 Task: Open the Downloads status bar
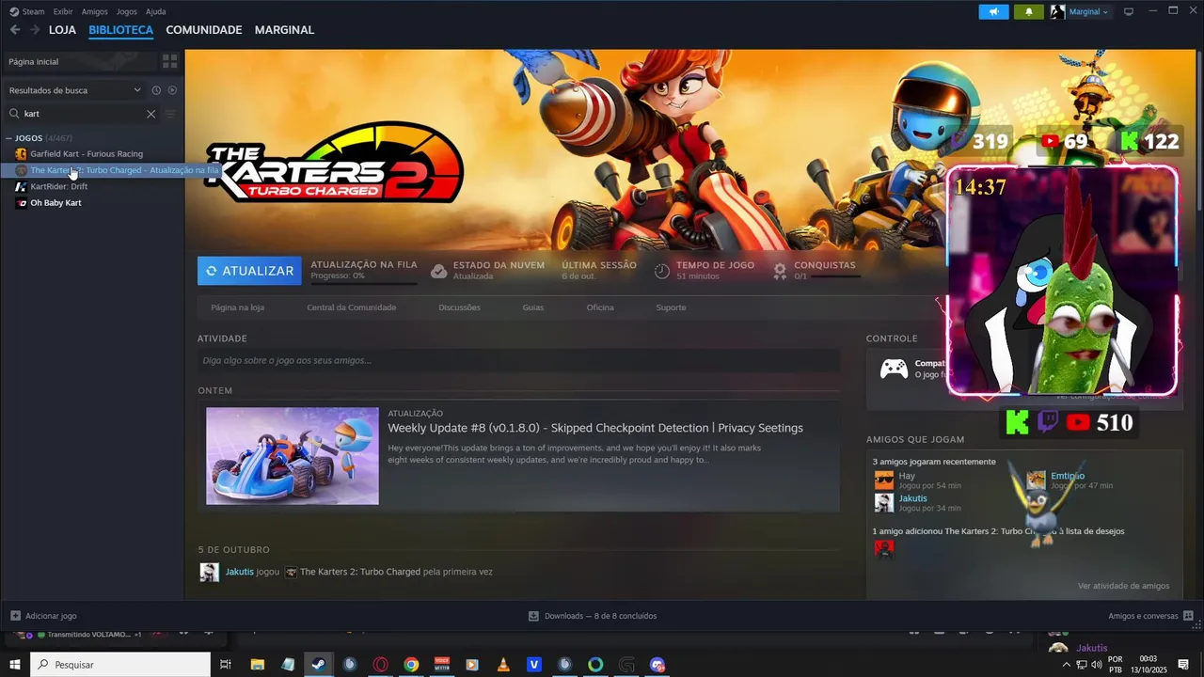(x=593, y=616)
